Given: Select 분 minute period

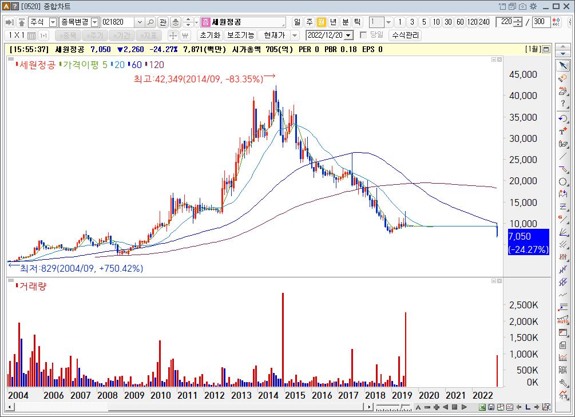Looking at the screenshot, I should coord(345,22).
